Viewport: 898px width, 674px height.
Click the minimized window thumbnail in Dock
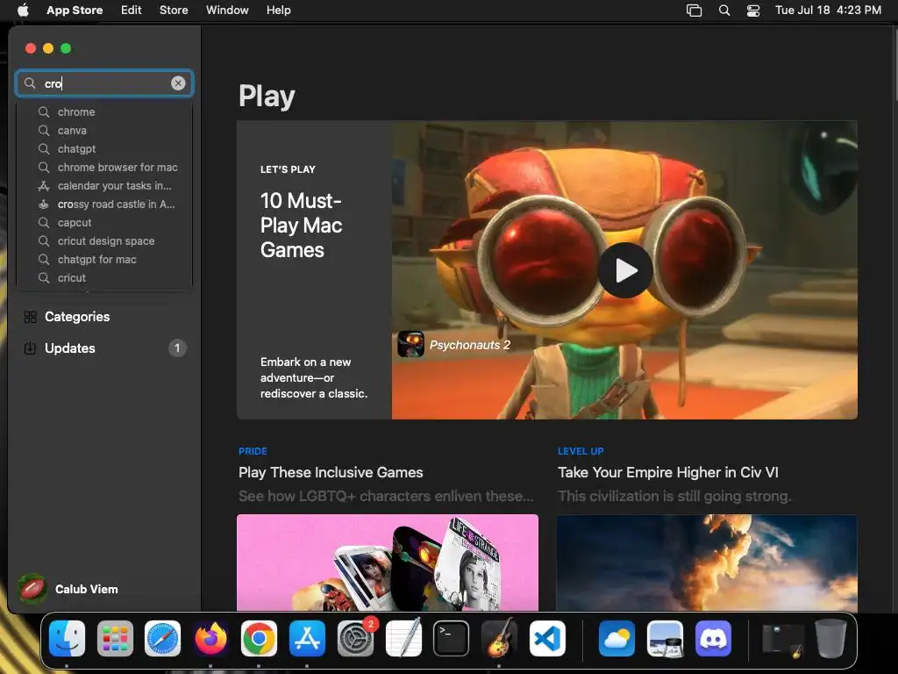(x=783, y=639)
